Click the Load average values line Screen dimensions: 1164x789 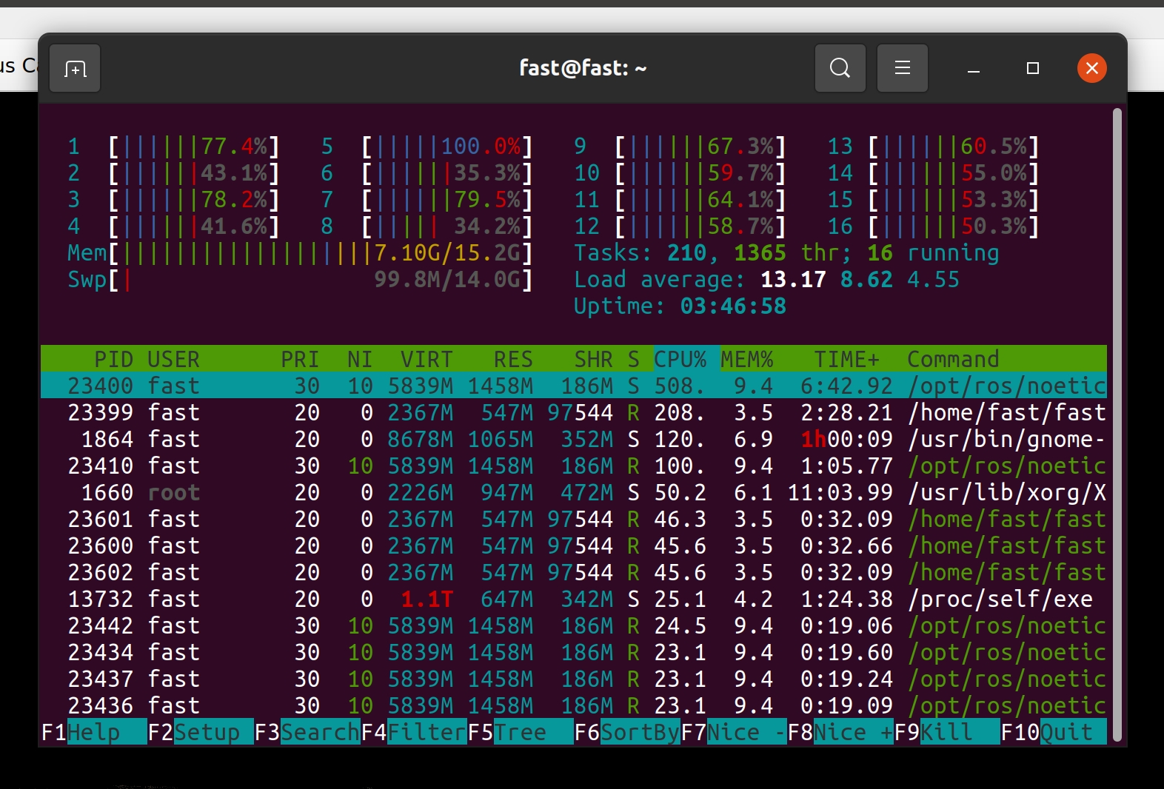[766, 279]
